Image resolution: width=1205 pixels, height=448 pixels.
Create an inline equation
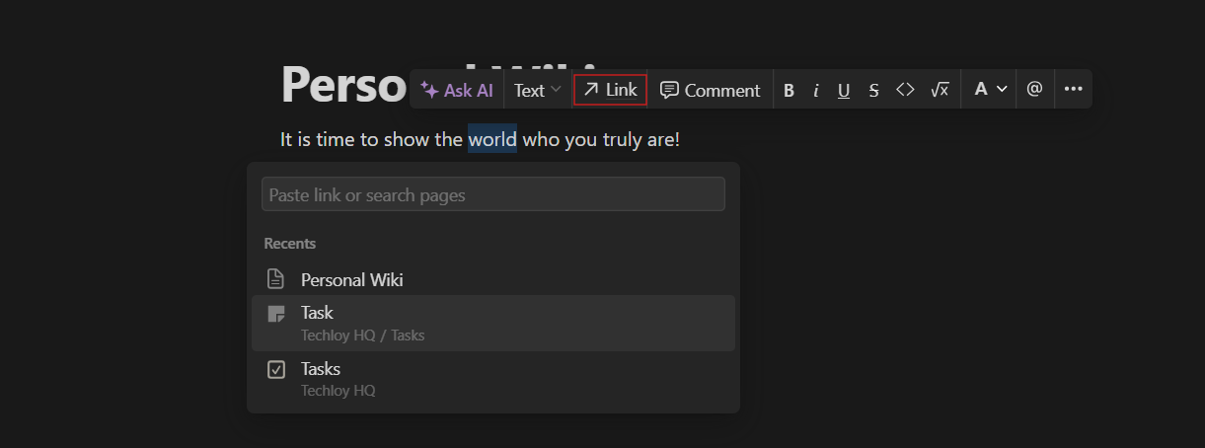tap(939, 90)
